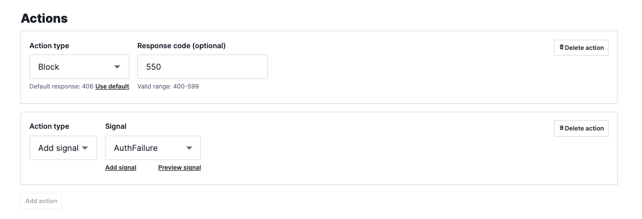The height and width of the screenshot is (219, 642).
Task: Open the AuthFailure signal dropdown
Action: point(153,148)
